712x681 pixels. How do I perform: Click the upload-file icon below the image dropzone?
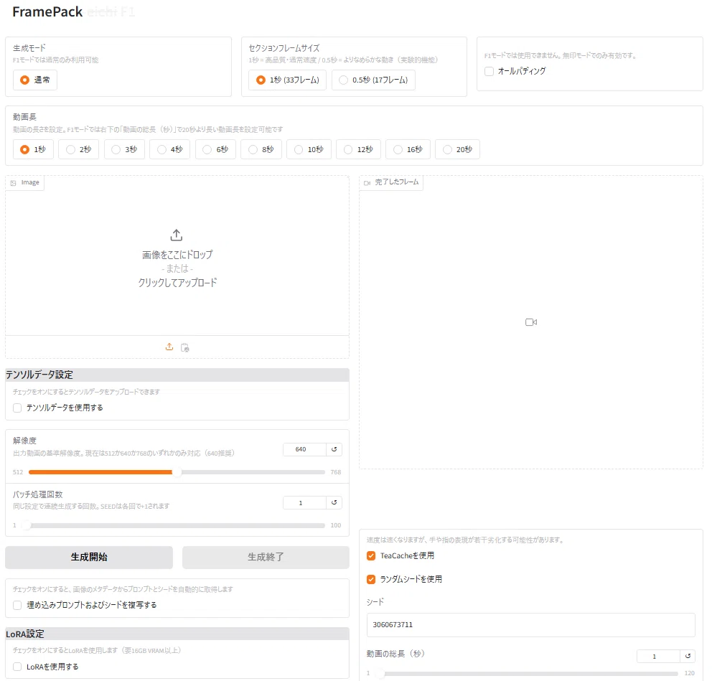coord(169,347)
